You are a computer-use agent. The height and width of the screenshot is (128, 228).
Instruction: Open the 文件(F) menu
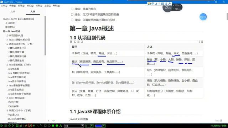pyautogui.click(x=4, y=6)
